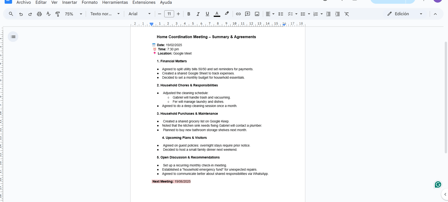Screen dimensions: 448x202
Task: Open the Herramientas menu
Action: pyautogui.click(x=115, y=2)
